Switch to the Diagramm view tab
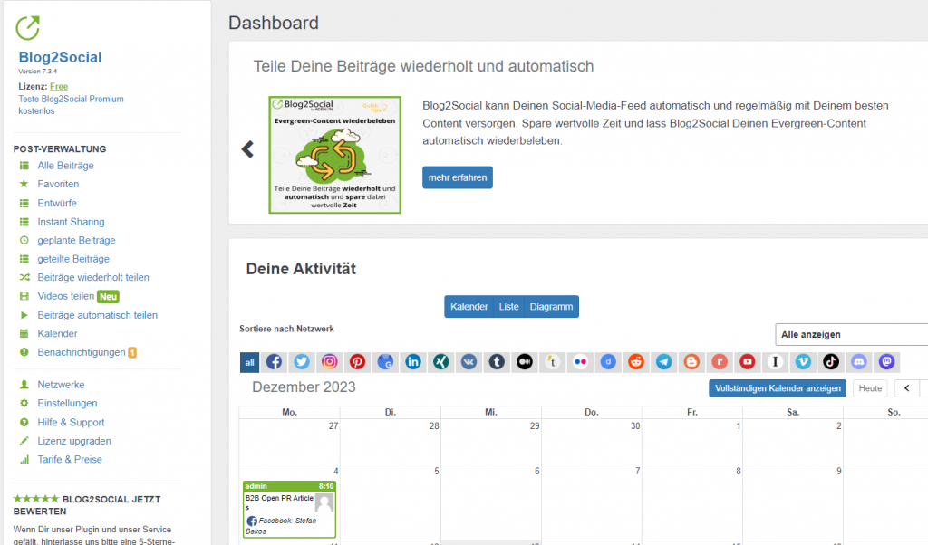The height and width of the screenshot is (545, 928). tap(551, 307)
